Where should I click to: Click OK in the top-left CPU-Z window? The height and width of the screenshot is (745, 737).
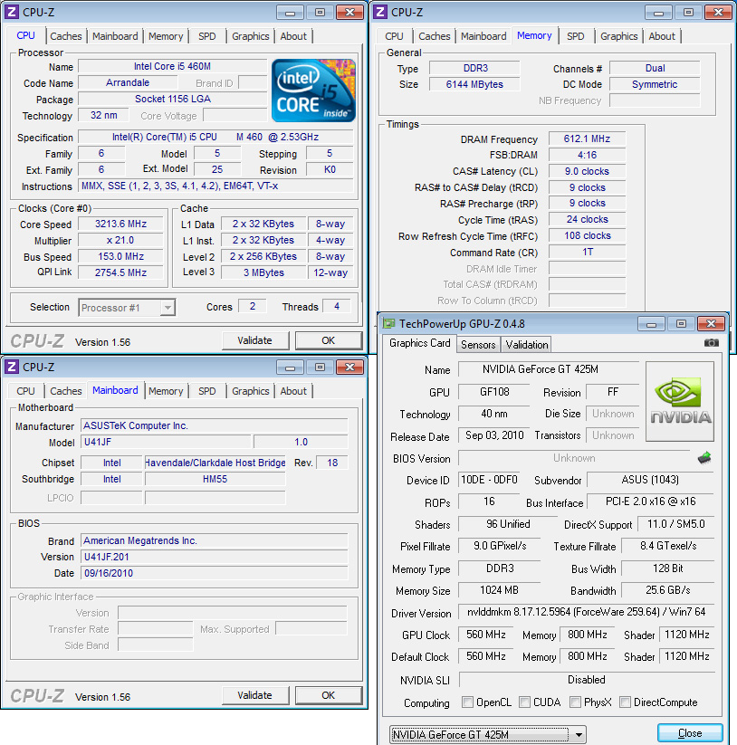click(x=329, y=340)
